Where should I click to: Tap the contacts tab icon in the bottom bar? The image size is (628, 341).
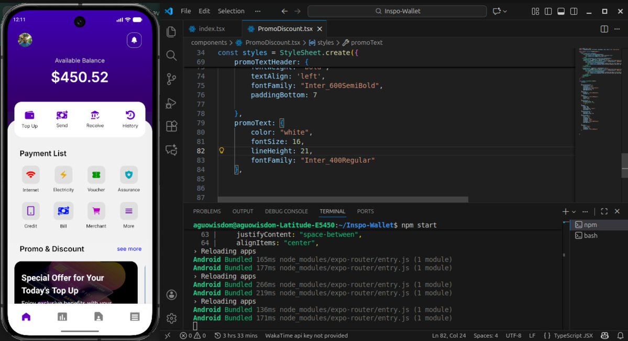pos(98,317)
